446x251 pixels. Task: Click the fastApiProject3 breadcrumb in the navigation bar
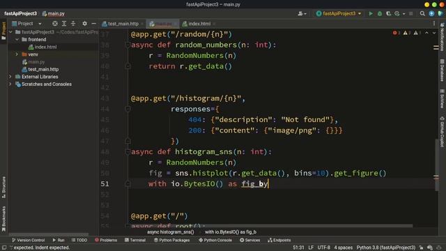[20, 14]
